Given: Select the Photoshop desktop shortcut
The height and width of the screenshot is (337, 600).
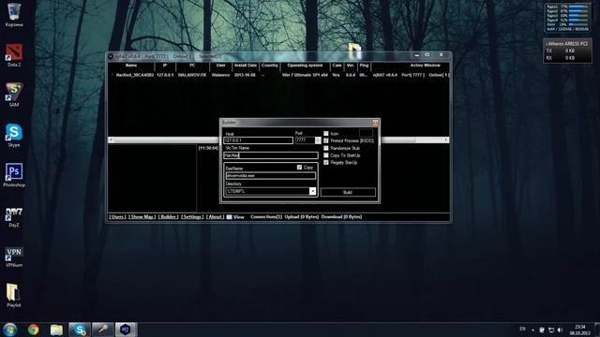Looking at the screenshot, I should click(x=14, y=175).
